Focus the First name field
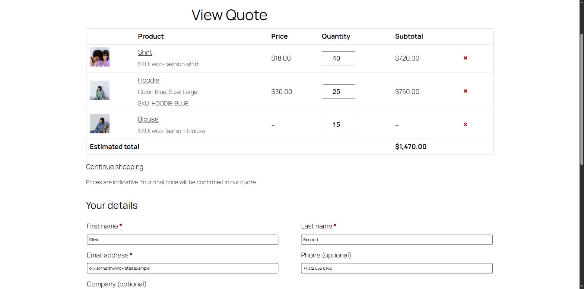This screenshot has width=584, height=289. point(182,240)
